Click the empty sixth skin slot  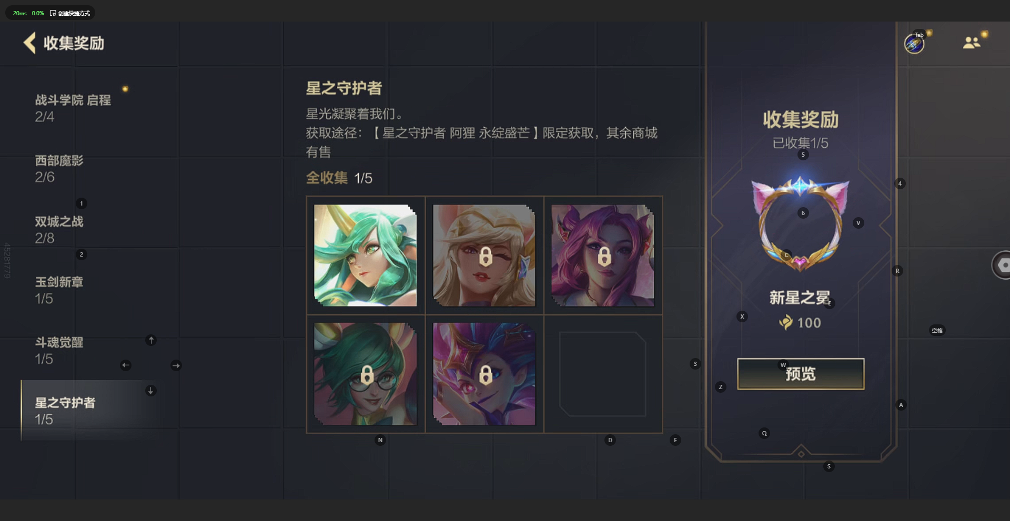coord(603,374)
